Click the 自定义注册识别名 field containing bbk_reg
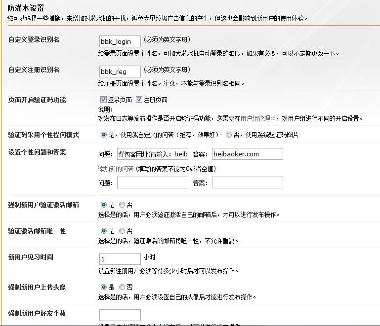 pos(120,72)
